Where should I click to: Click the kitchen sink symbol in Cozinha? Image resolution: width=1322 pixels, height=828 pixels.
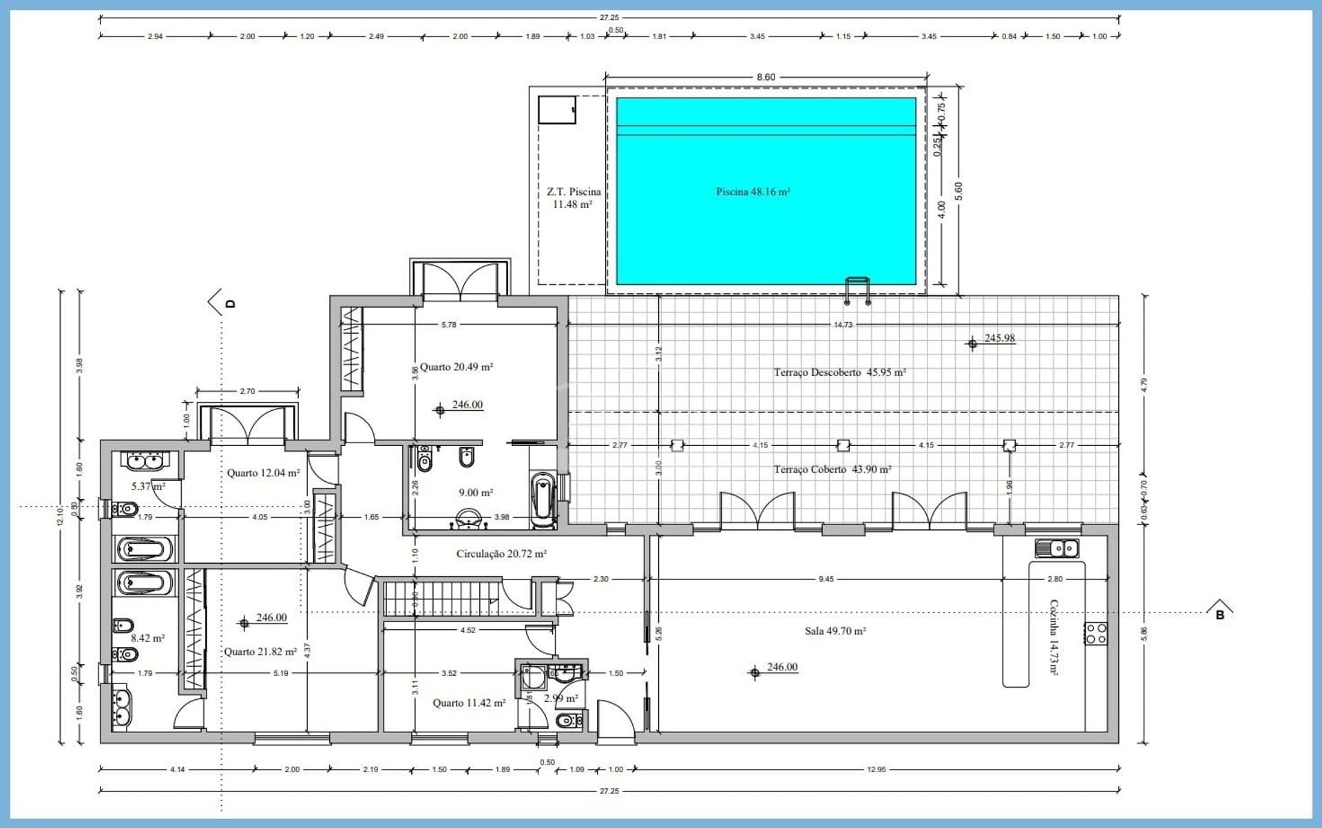click(1056, 549)
